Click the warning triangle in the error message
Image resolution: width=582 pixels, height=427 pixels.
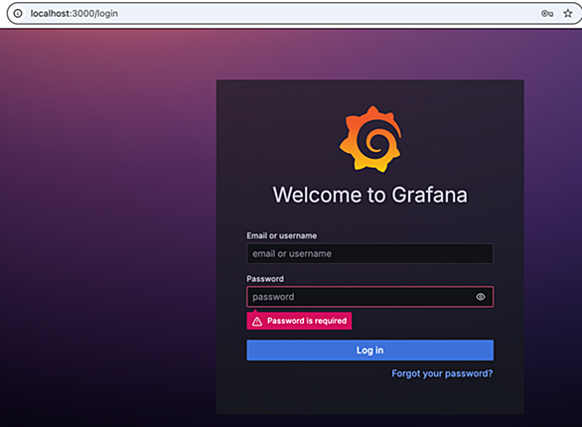[257, 322]
